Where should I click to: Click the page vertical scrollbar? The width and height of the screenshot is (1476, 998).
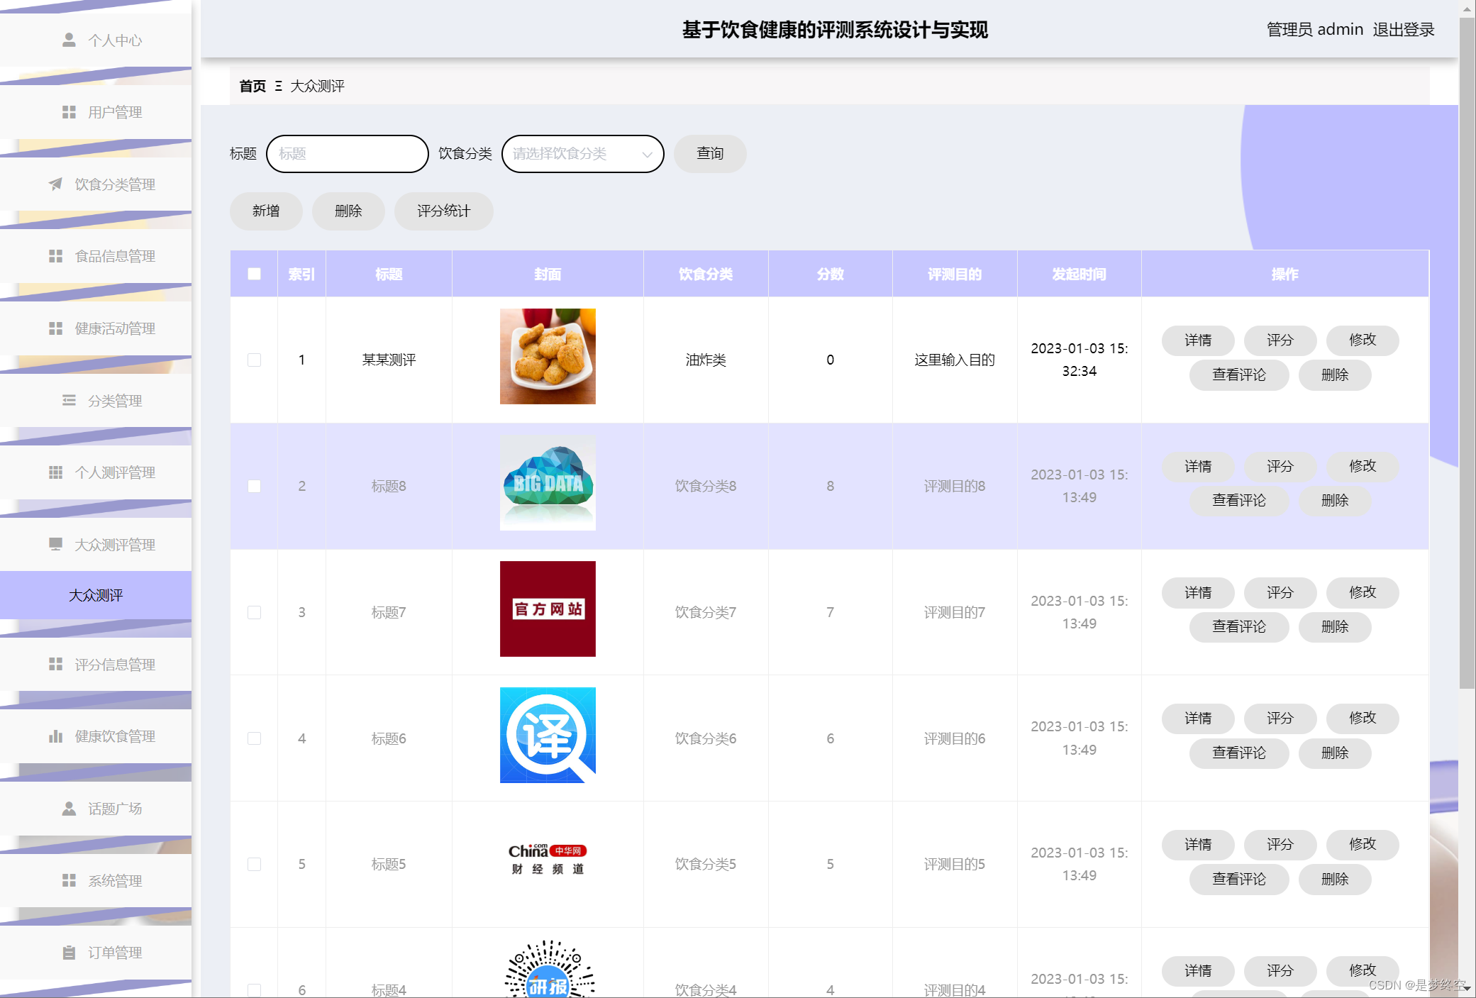1467,355
